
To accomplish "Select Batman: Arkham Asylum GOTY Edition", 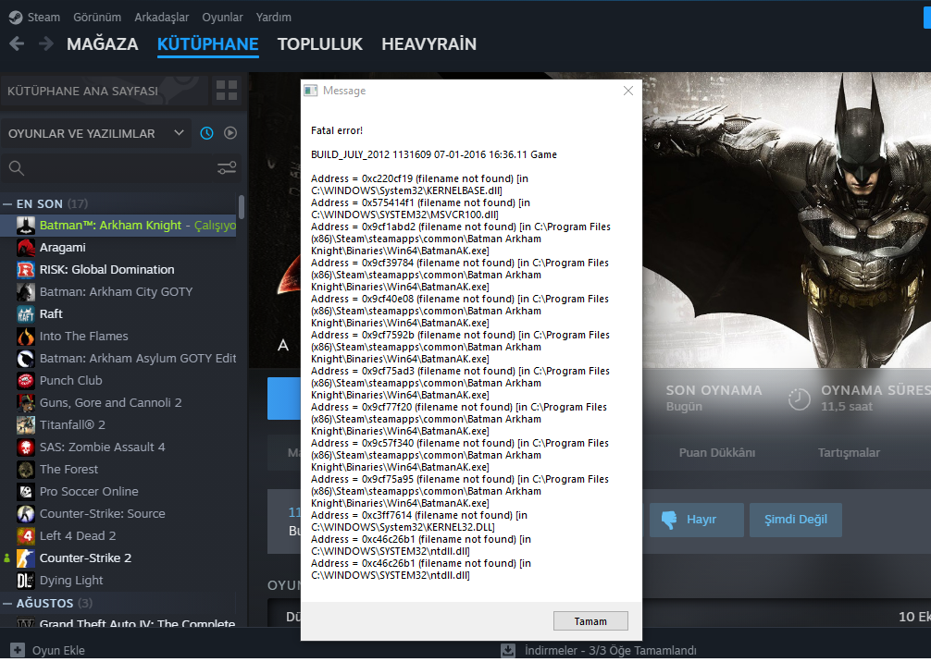I will (x=118, y=359).
